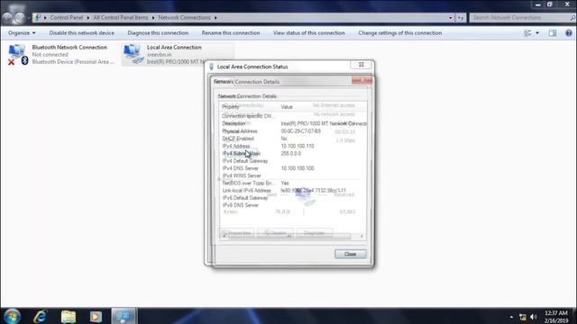Screen dimensions: 577x324
Task: Click Network Connections breadcrumb
Action: click(184, 18)
